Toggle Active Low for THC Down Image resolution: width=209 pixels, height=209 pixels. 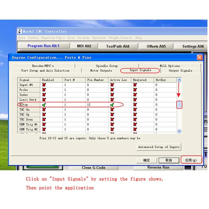pyautogui.click(x=112, y=119)
